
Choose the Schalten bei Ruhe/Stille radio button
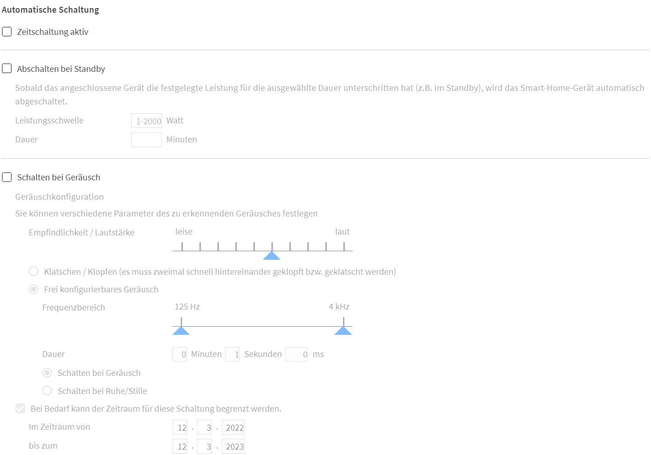47,390
